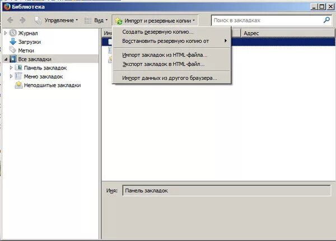
Task: Expand the Журнал tree node
Action: coord(6,33)
